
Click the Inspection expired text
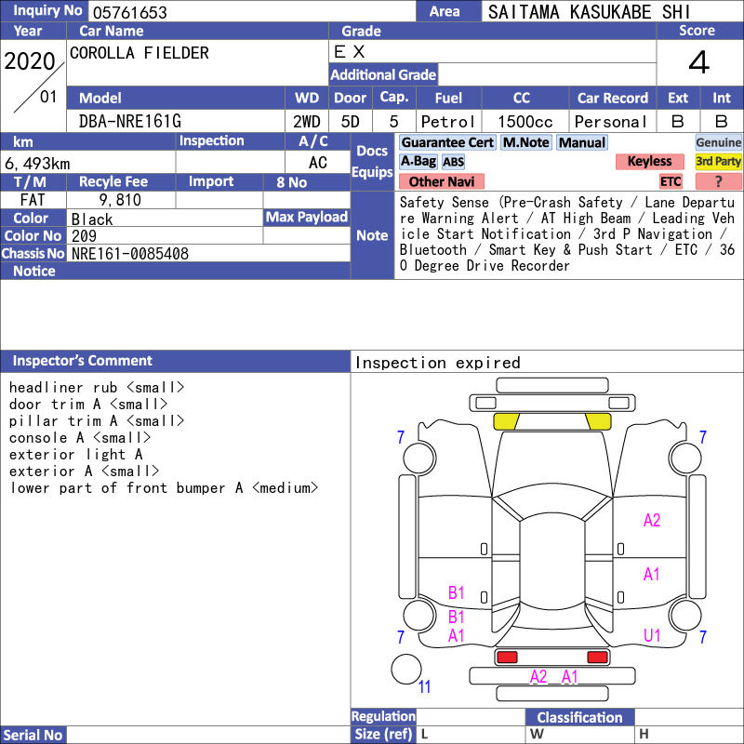[437, 363]
